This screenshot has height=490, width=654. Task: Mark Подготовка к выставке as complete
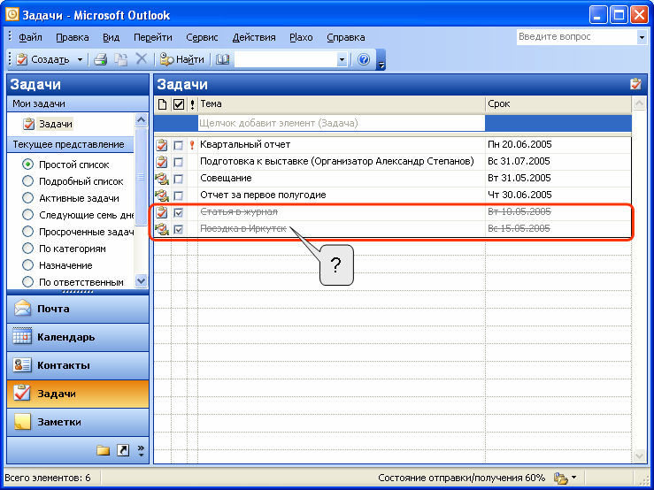click(179, 162)
